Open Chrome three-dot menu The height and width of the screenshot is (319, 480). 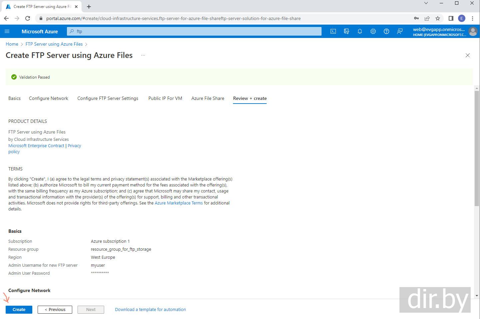(x=472, y=18)
